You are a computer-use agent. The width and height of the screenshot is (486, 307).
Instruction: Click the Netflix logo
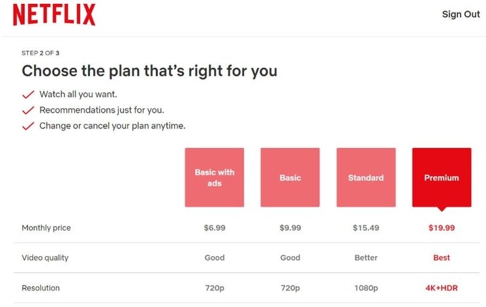click(54, 14)
